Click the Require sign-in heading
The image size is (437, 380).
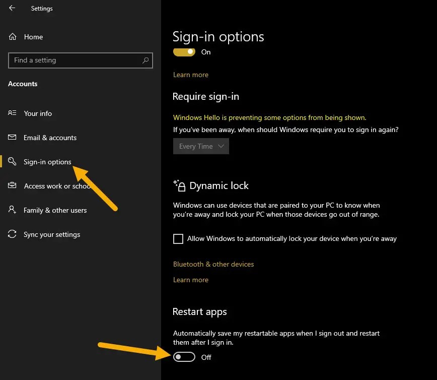point(206,97)
